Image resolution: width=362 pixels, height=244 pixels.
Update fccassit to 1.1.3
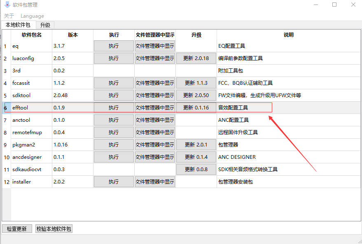tap(196, 83)
